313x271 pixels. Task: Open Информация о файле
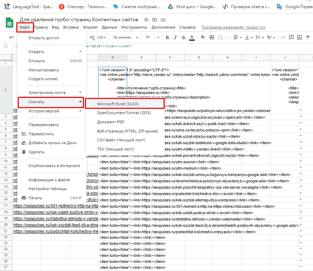tap(52, 180)
